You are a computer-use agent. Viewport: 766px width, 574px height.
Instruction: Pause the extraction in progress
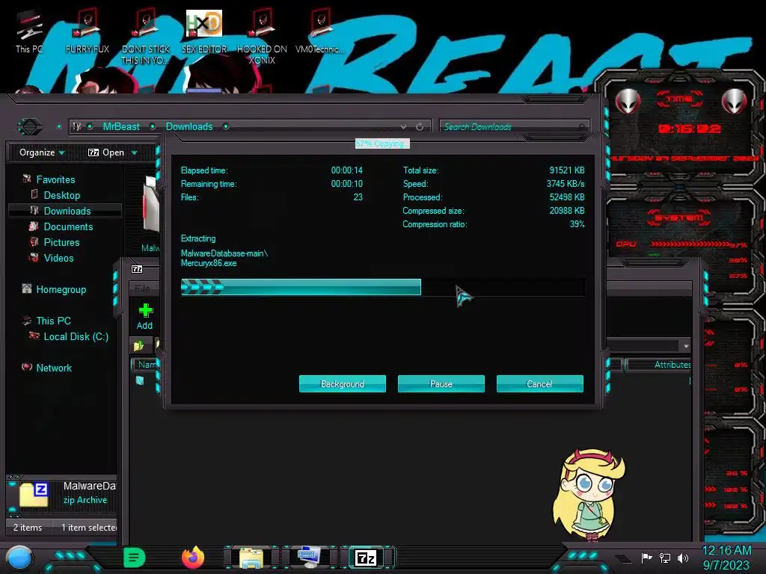click(x=441, y=383)
